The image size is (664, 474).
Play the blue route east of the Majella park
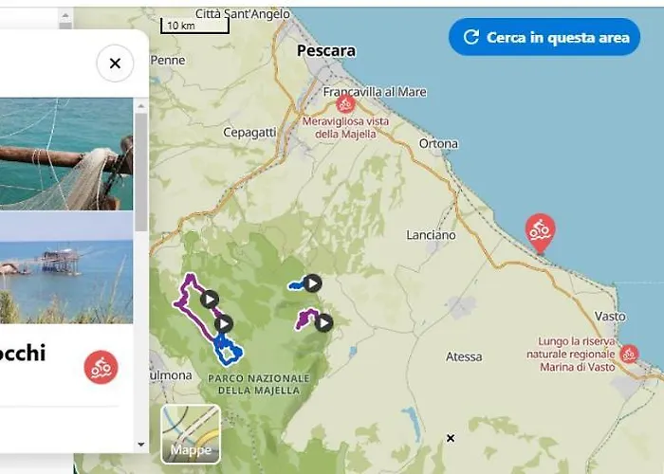[313, 283]
